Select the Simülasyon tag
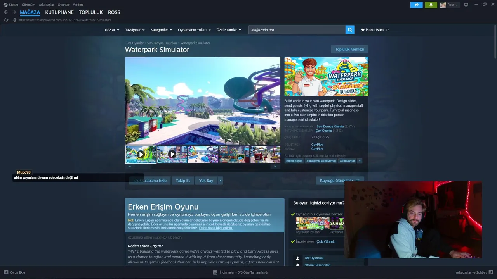 (x=347, y=161)
